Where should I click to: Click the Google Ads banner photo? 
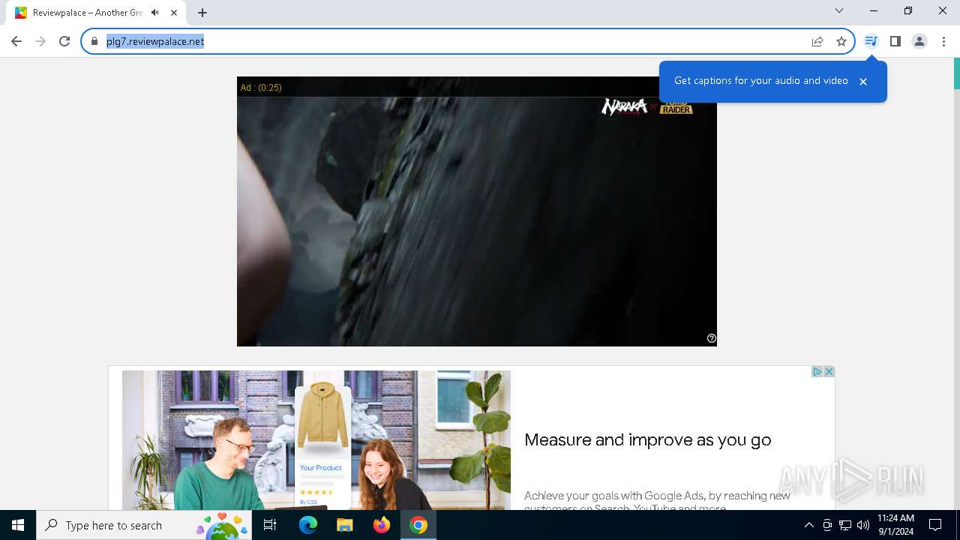(x=316, y=440)
